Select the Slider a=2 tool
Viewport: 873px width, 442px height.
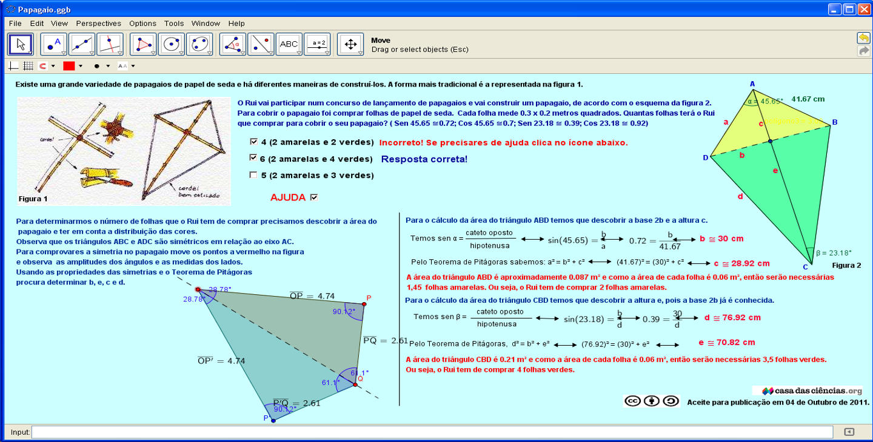pos(317,44)
